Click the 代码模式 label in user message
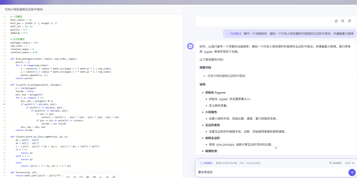This screenshot has height=178, width=357. point(234,33)
